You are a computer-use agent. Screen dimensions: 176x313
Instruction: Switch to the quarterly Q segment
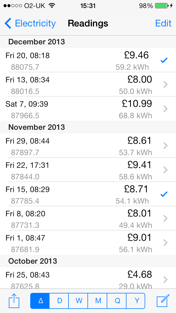tap(117, 301)
